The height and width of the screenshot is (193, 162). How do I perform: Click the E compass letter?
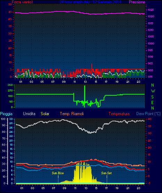(152, 103)
